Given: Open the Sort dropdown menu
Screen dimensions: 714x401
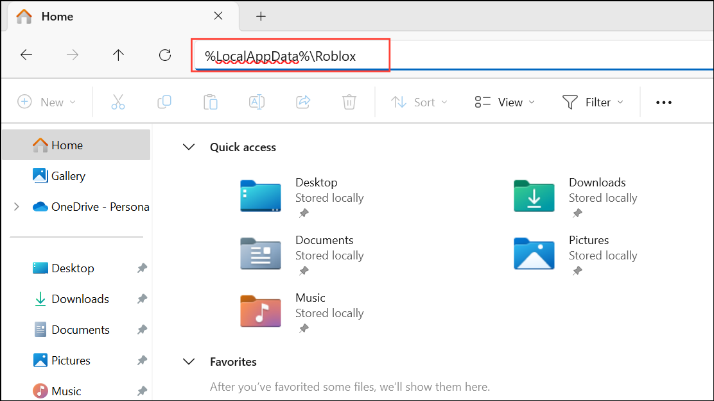Looking at the screenshot, I should pyautogui.click(x=419, y=102).
